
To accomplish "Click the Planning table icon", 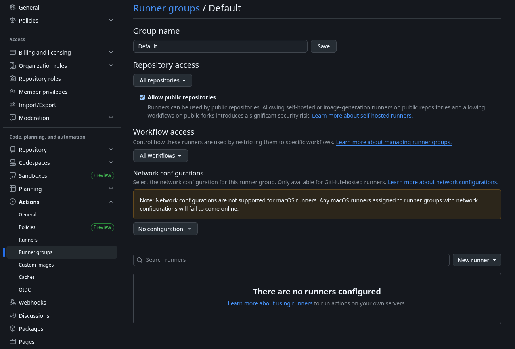I will [x=13, y=189].
